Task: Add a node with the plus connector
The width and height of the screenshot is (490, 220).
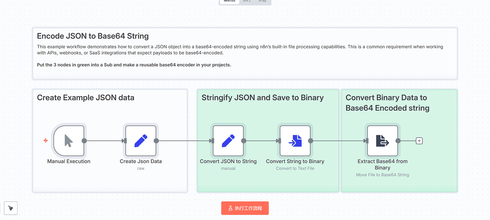Action: 419,141
